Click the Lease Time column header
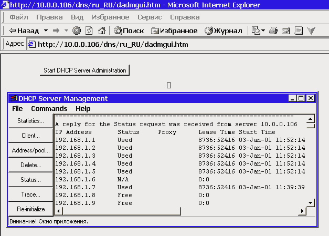The image size is (329, 236). (217, 132)
